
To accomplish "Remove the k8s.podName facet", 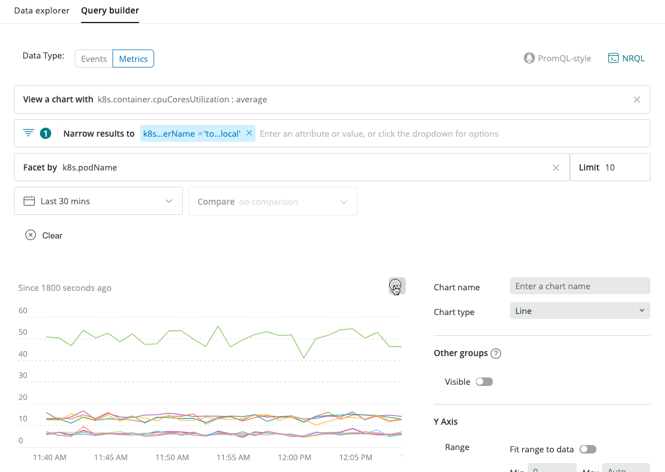I will point(556,168).
